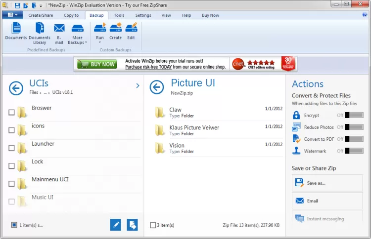This screenshot has height=239, width=371.
Task: Click the Save as... button
Action: [x=327, y=183]
